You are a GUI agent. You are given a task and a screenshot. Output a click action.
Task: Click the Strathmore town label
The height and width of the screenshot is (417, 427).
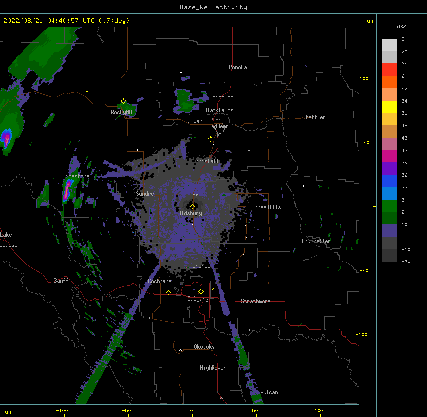[256, 301]
